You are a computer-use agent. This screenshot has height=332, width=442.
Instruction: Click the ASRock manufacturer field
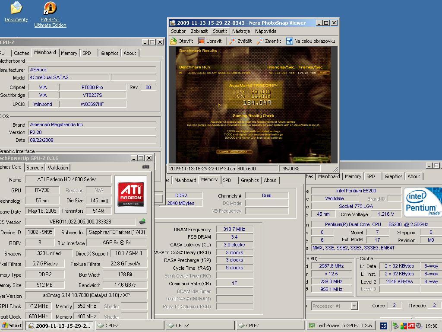(x=92, y=70)
